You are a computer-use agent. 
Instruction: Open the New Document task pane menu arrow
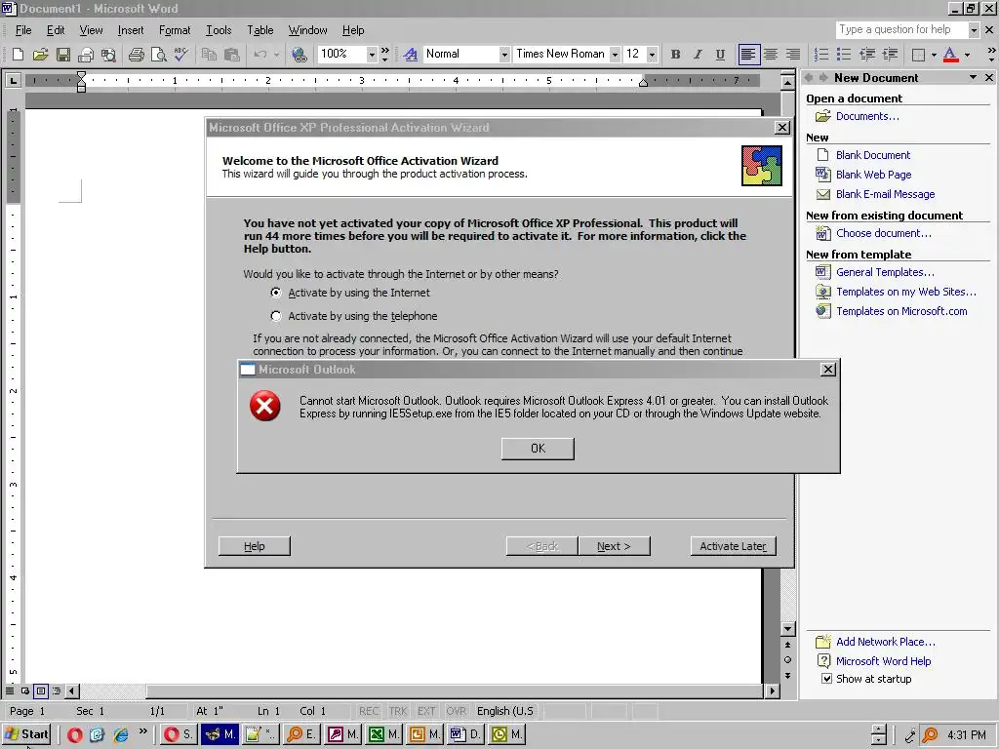pos(973,78)
